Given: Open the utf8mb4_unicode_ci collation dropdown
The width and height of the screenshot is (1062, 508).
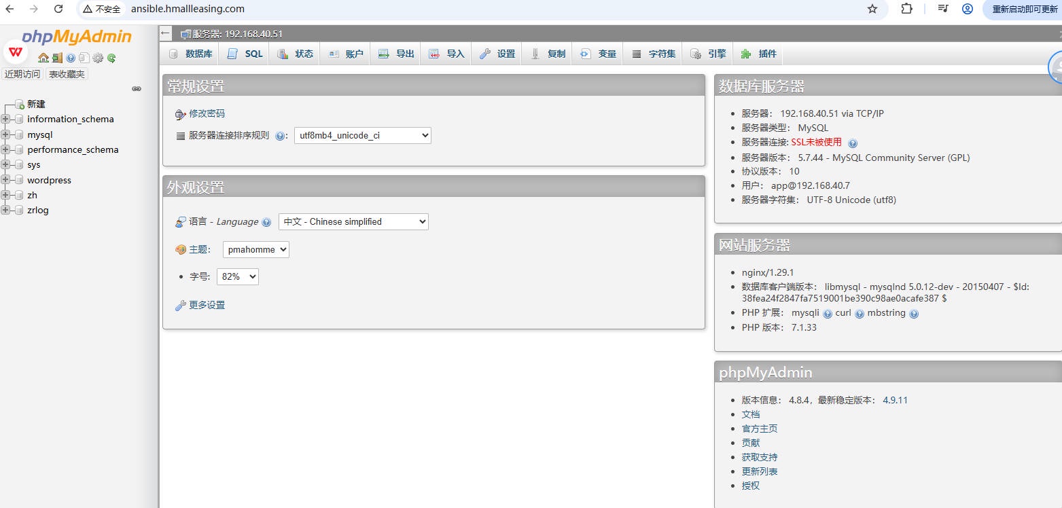Looking at the screenshot, I should coord(363,135).
